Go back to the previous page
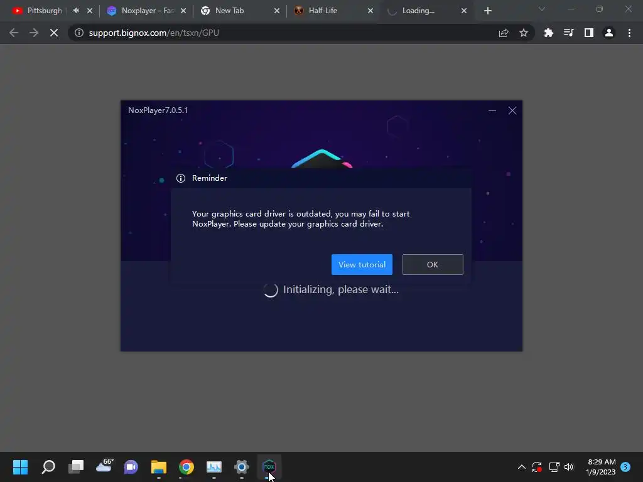The width and height of the screenshot is (643, 482). [x=14, y=33]
